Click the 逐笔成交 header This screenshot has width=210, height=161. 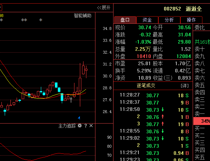146,85
